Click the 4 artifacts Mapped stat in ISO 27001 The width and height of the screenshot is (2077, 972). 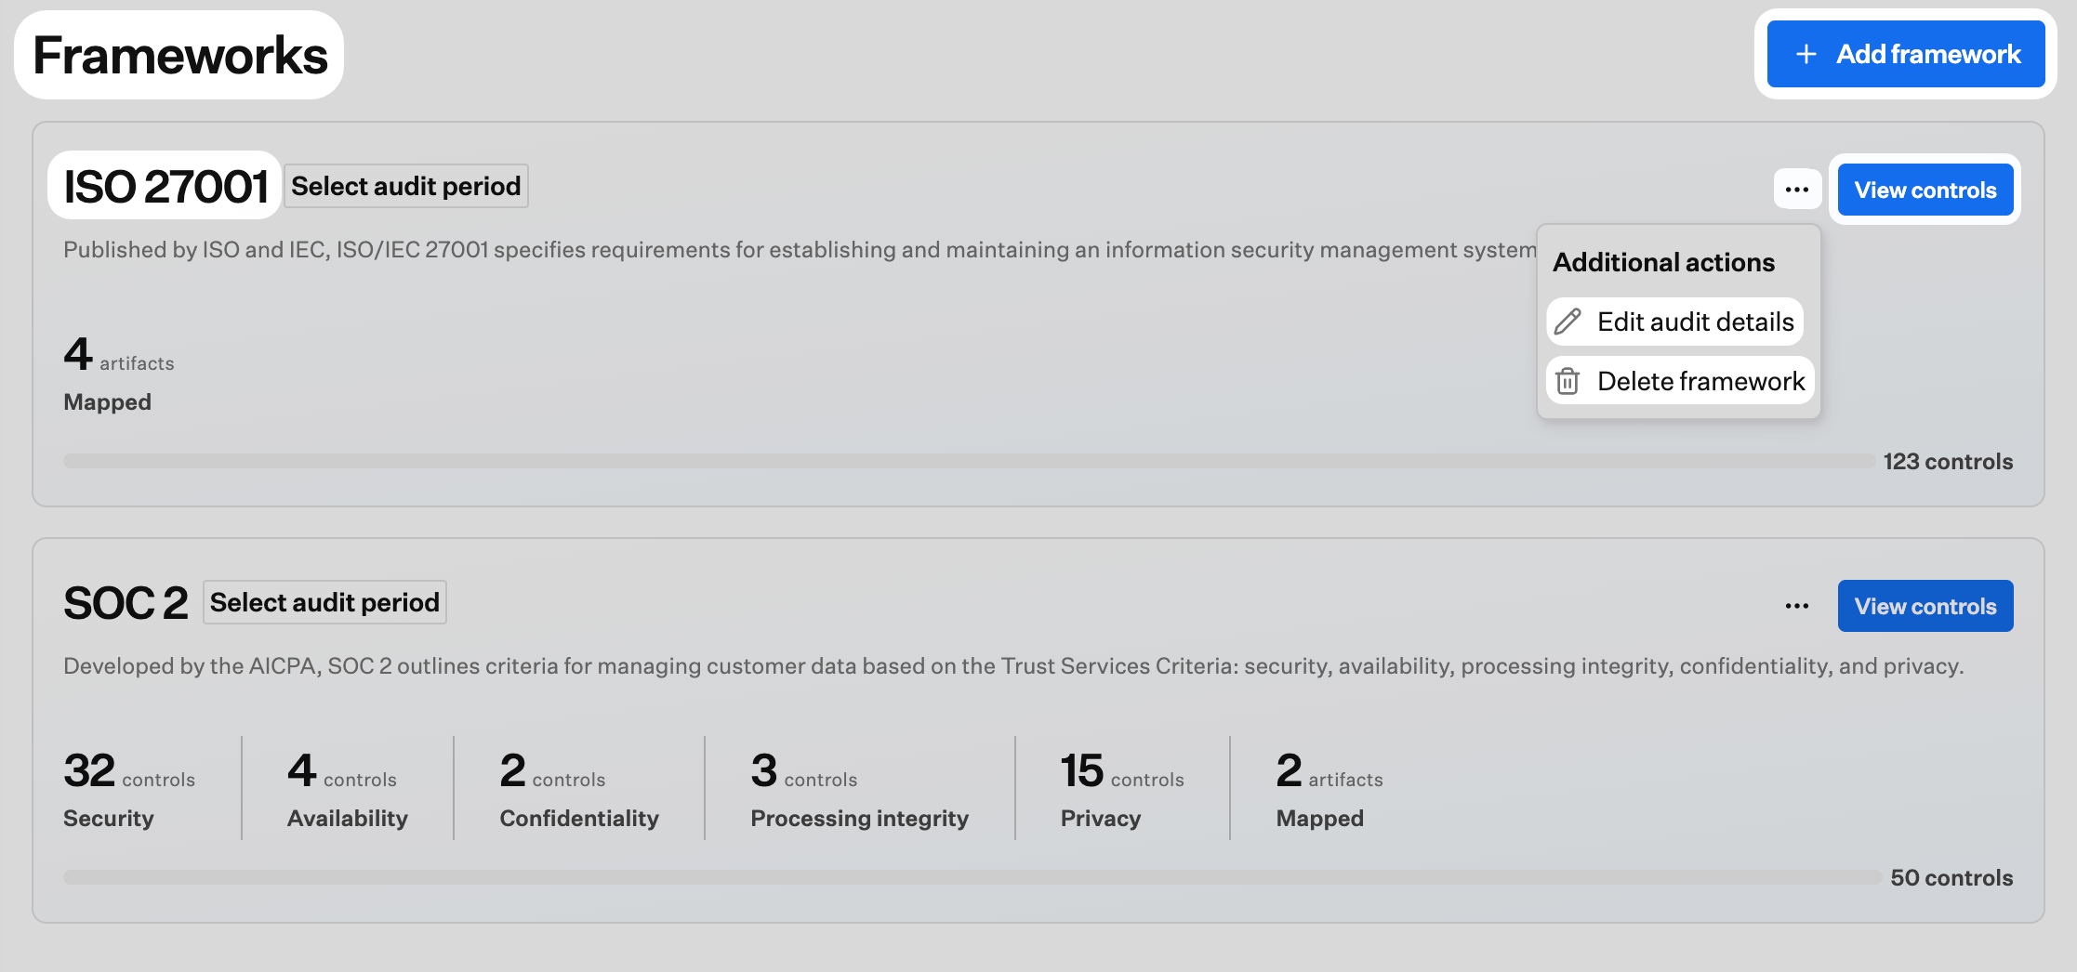[118, 374]
